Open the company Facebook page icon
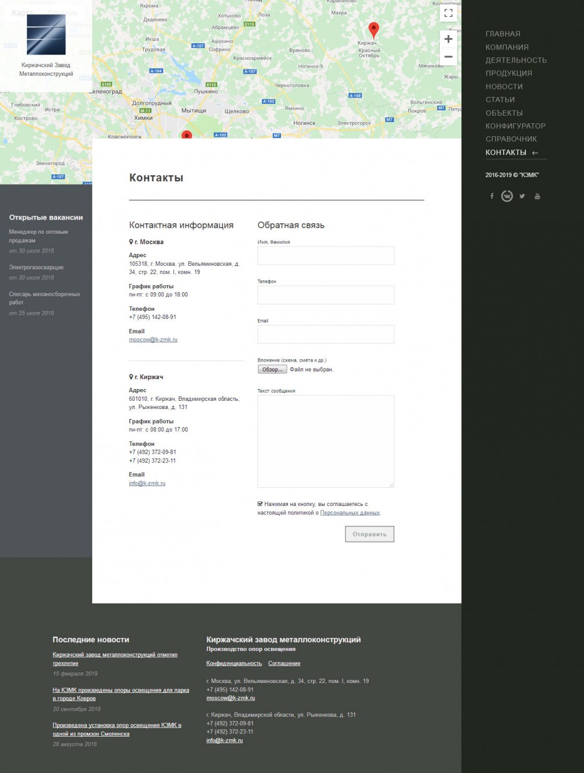584x773 pixels. (492, 196)
